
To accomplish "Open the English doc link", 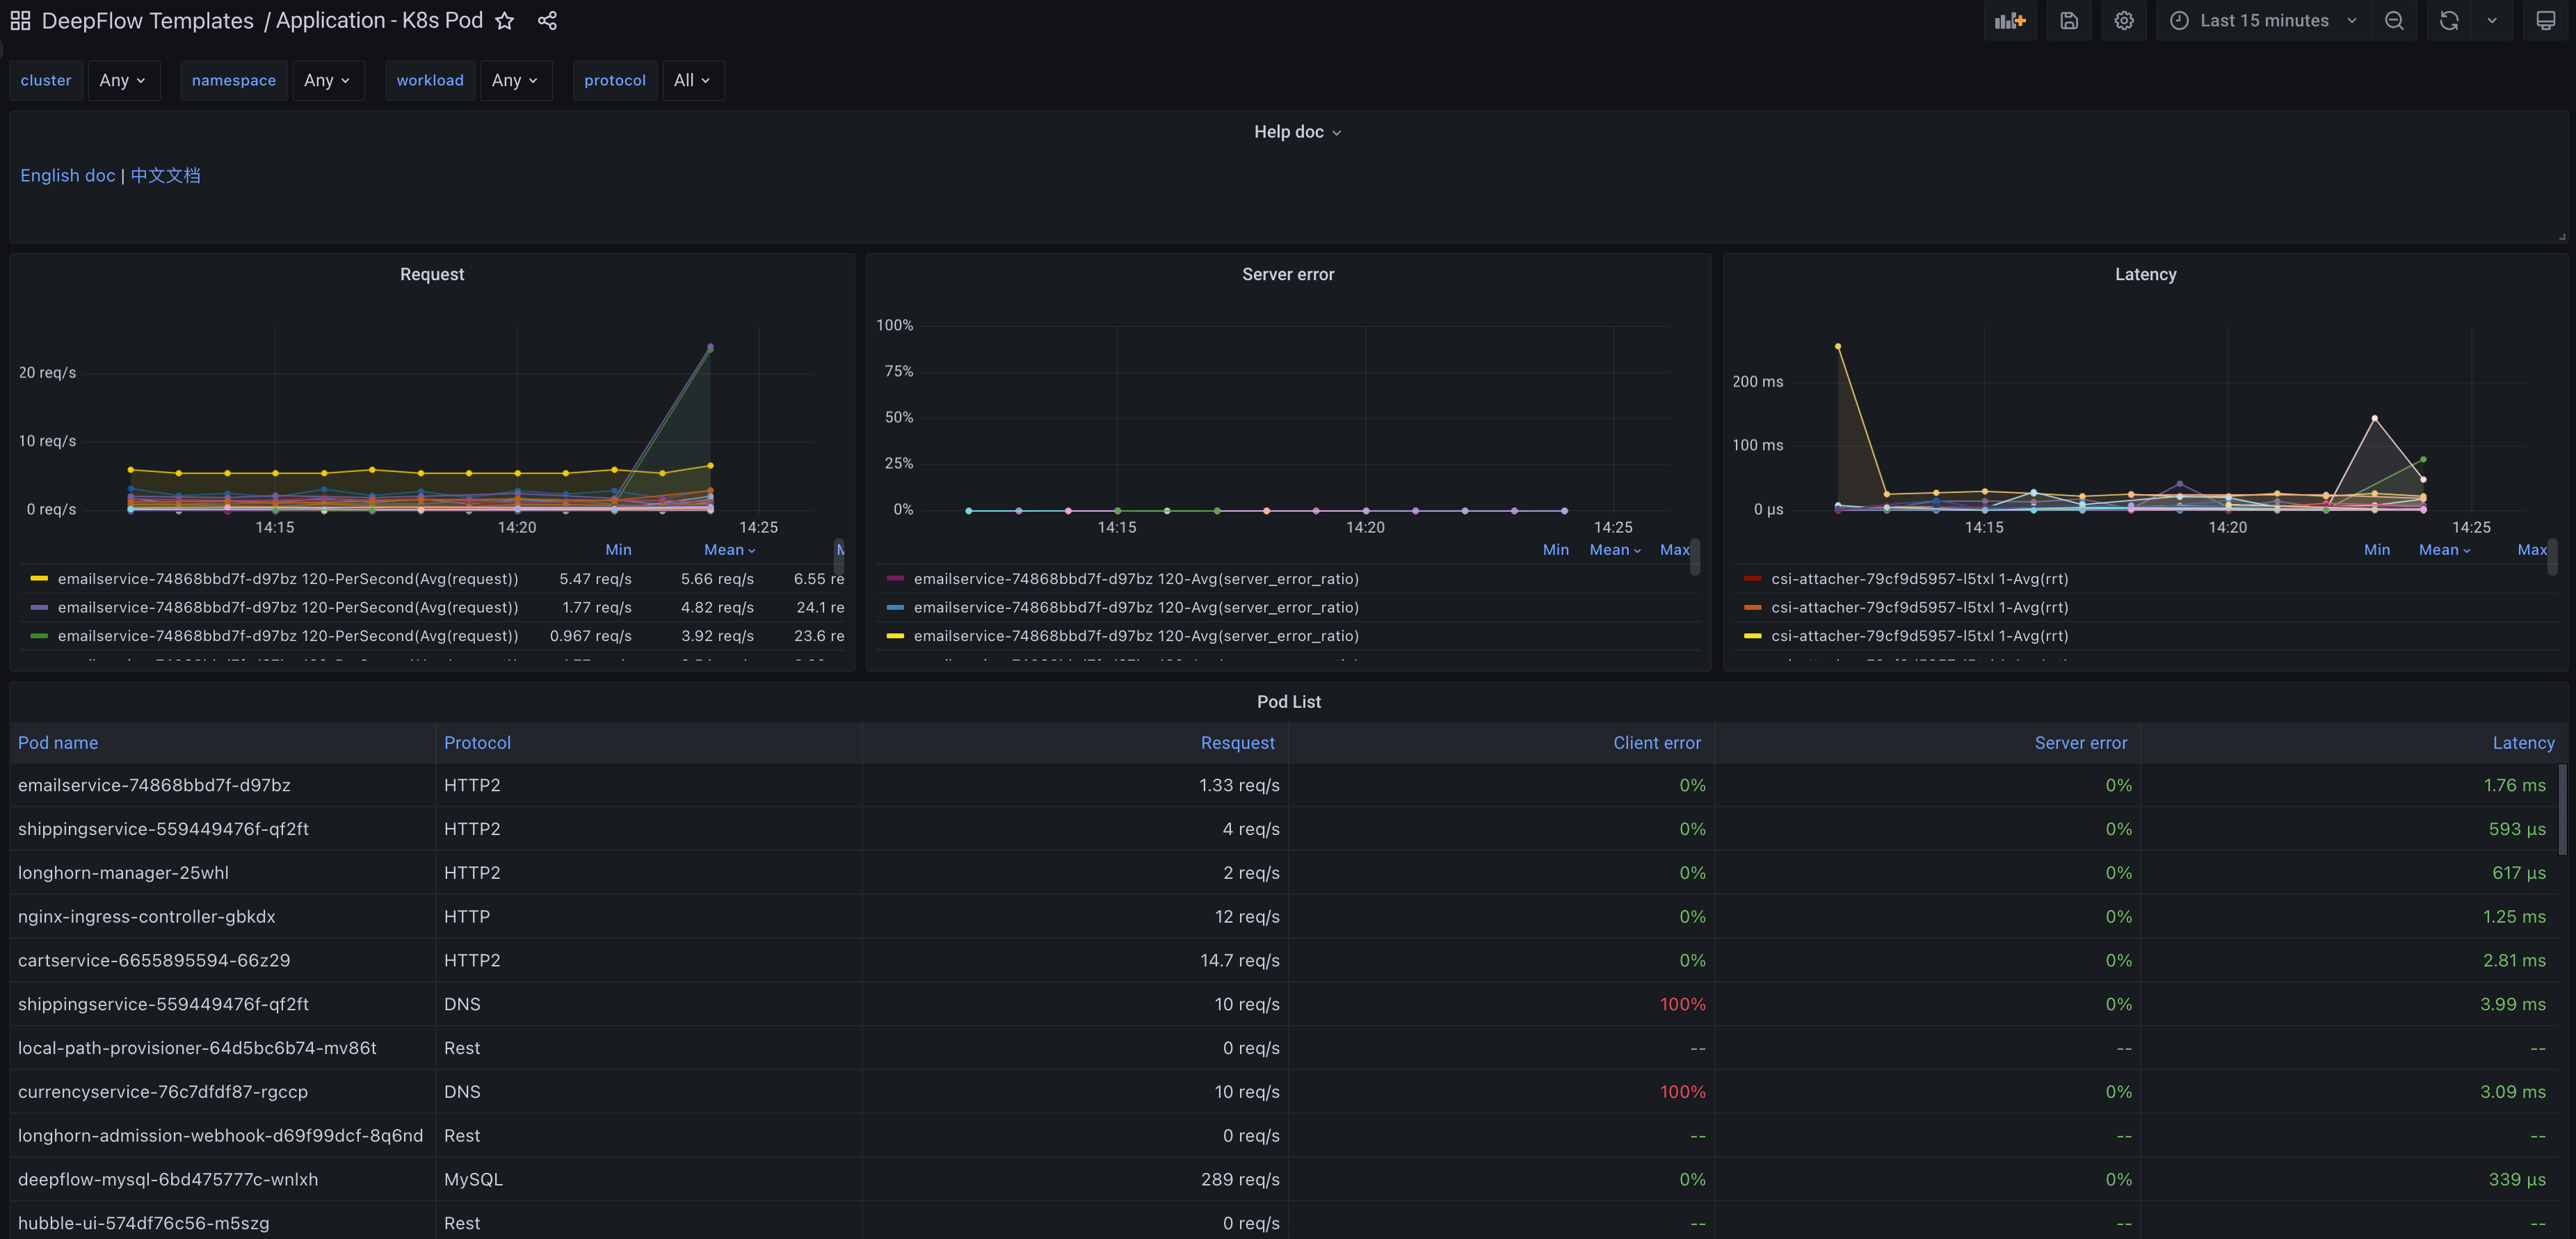I will pyautogui.click(x=68, y=176).
